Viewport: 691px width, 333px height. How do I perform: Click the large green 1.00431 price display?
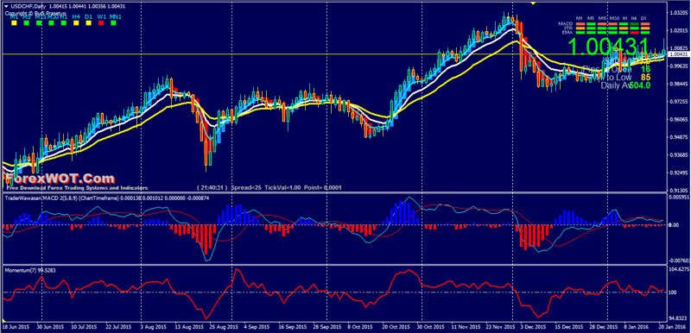click(608, 47)
